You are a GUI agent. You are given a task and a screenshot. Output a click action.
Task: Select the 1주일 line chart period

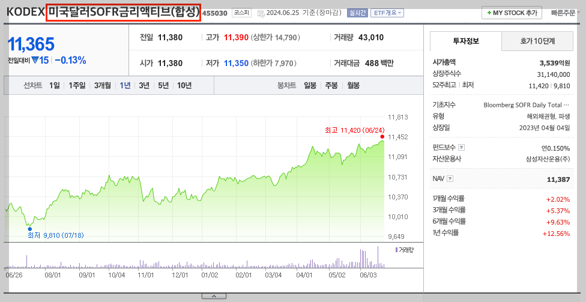77,86
